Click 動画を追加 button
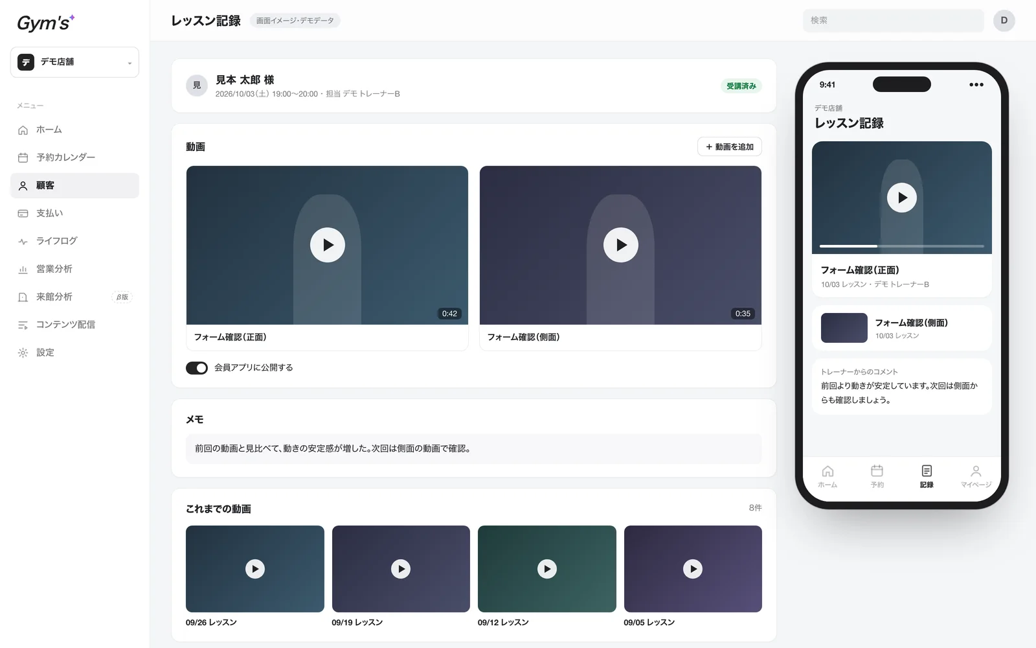Image resolution: width=1036 pixels, height=648 pixels. [729, 147]
